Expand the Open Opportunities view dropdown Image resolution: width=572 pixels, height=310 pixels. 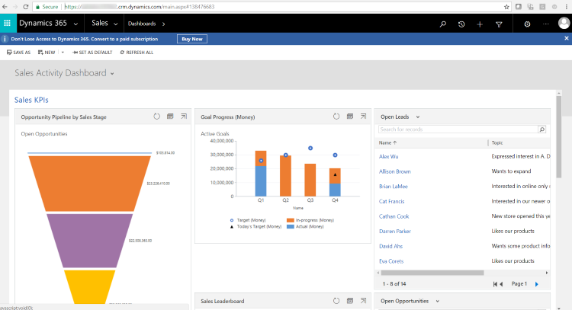[x=438, y=302]
